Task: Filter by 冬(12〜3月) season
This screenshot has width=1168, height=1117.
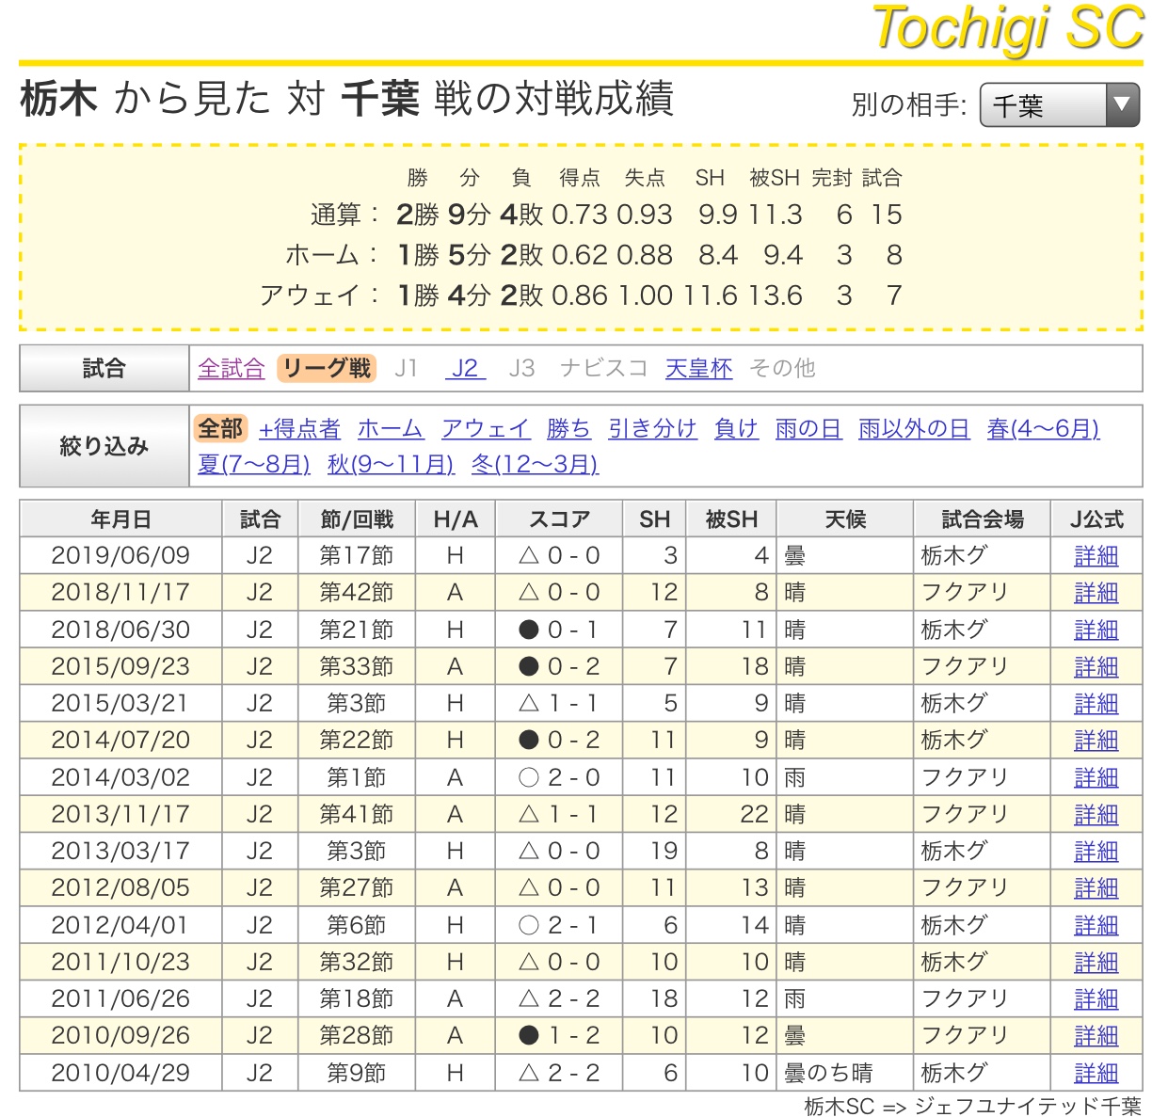Action: coord(535,464)
